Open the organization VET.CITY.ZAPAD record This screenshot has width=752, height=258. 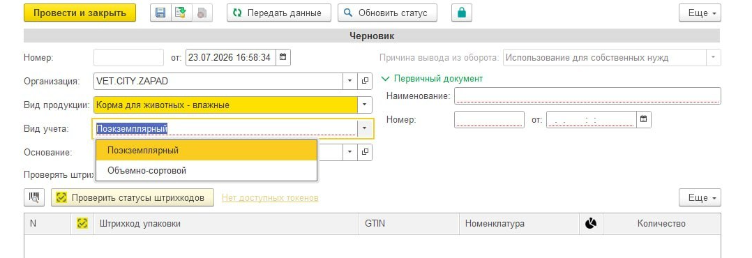pyautogui.click(x=365, y=81)
